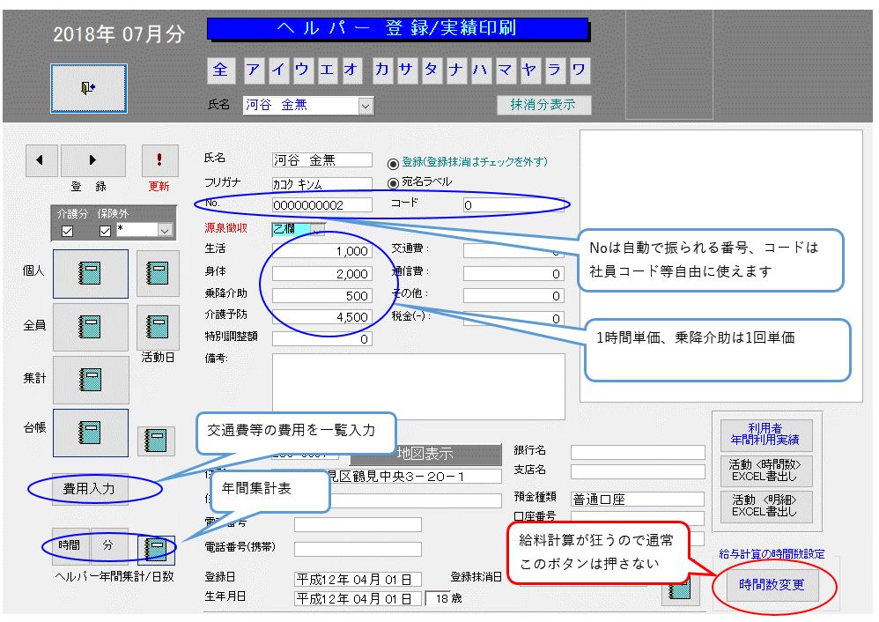Open the large 台帳 notebook icon
This screenshot has height=622, width=879.
90,433
